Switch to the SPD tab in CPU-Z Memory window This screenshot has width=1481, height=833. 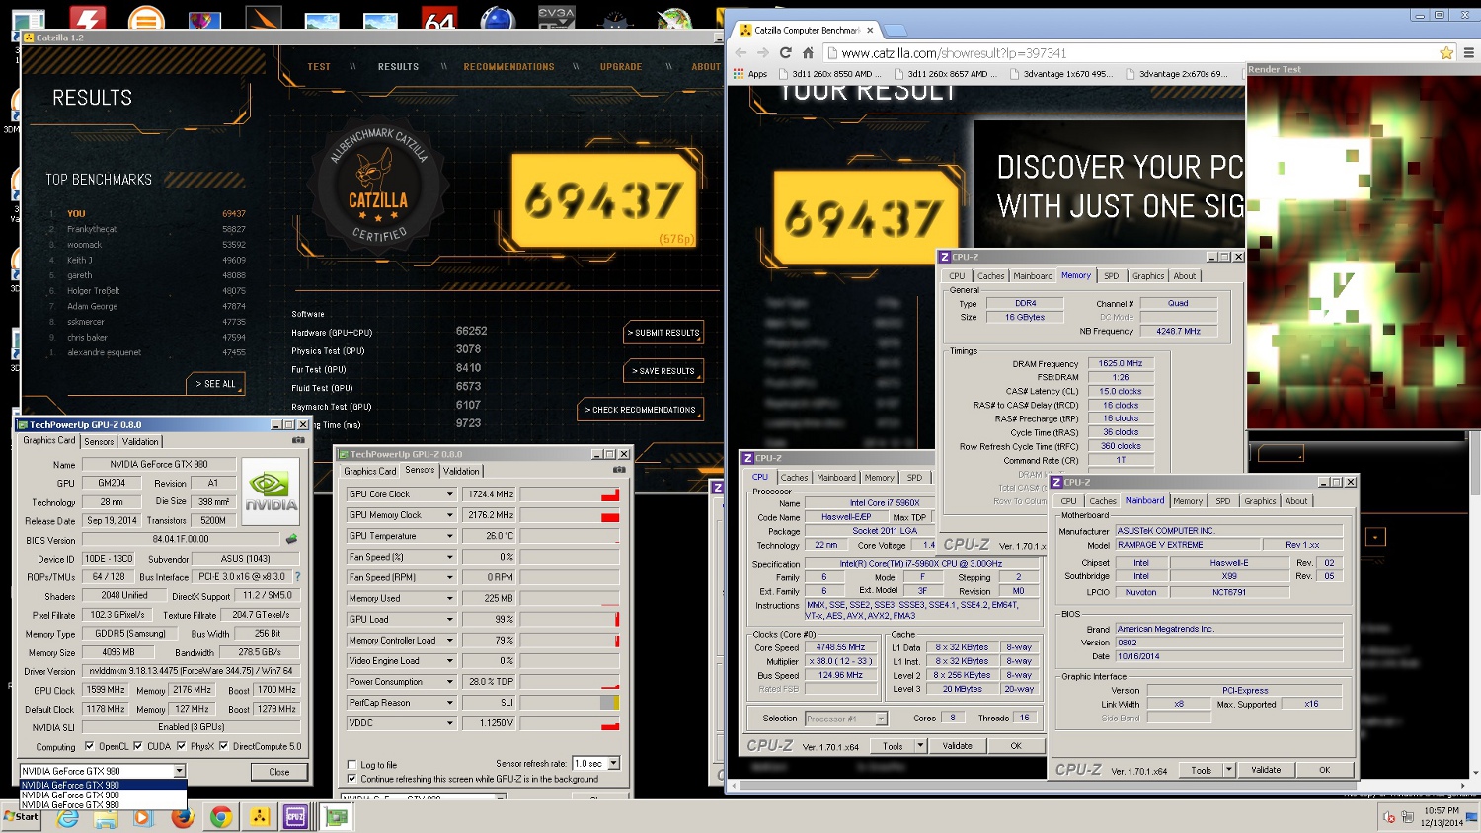click(1112, 276)
